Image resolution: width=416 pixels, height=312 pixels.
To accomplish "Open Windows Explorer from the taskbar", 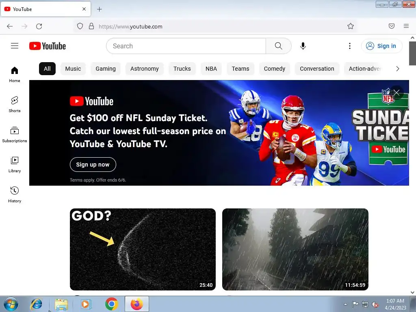I will click(x=61, y=304).
